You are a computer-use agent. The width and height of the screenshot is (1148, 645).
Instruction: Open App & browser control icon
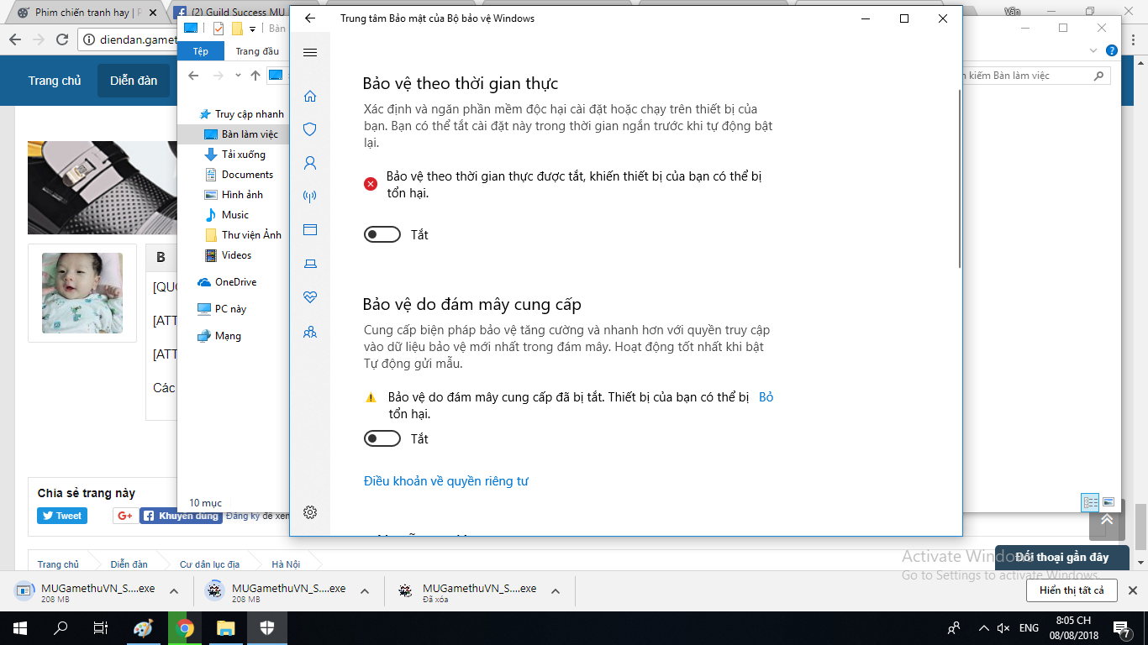(310, 230)
